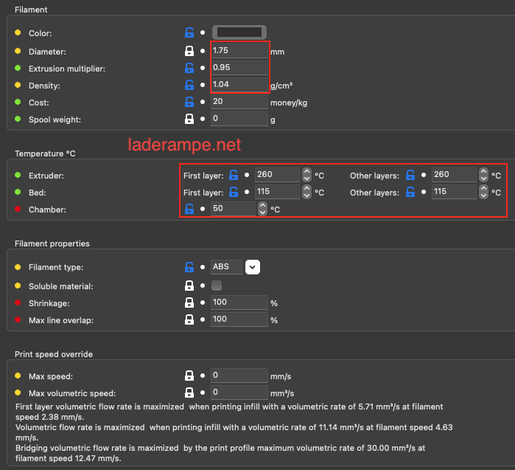Click the Chamber temperature stepper arrows

click(x=262, y=209)
